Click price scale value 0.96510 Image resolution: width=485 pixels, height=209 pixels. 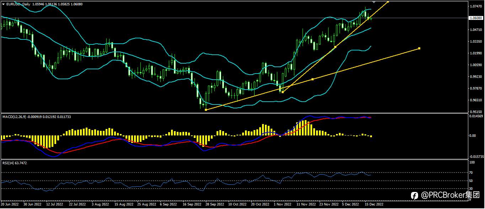pos(475,100)
